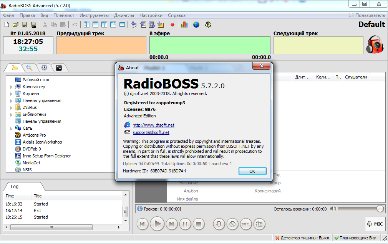Expand the Сеть tree node

11,129
